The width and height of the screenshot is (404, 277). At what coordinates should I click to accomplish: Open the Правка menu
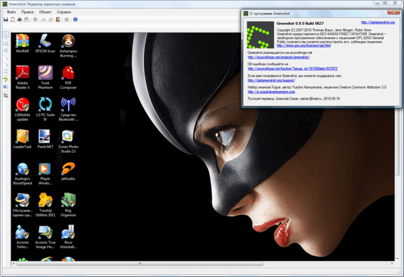click(x=27, y=12)
